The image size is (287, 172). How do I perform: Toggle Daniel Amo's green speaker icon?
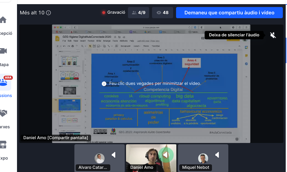coord(166,155)
